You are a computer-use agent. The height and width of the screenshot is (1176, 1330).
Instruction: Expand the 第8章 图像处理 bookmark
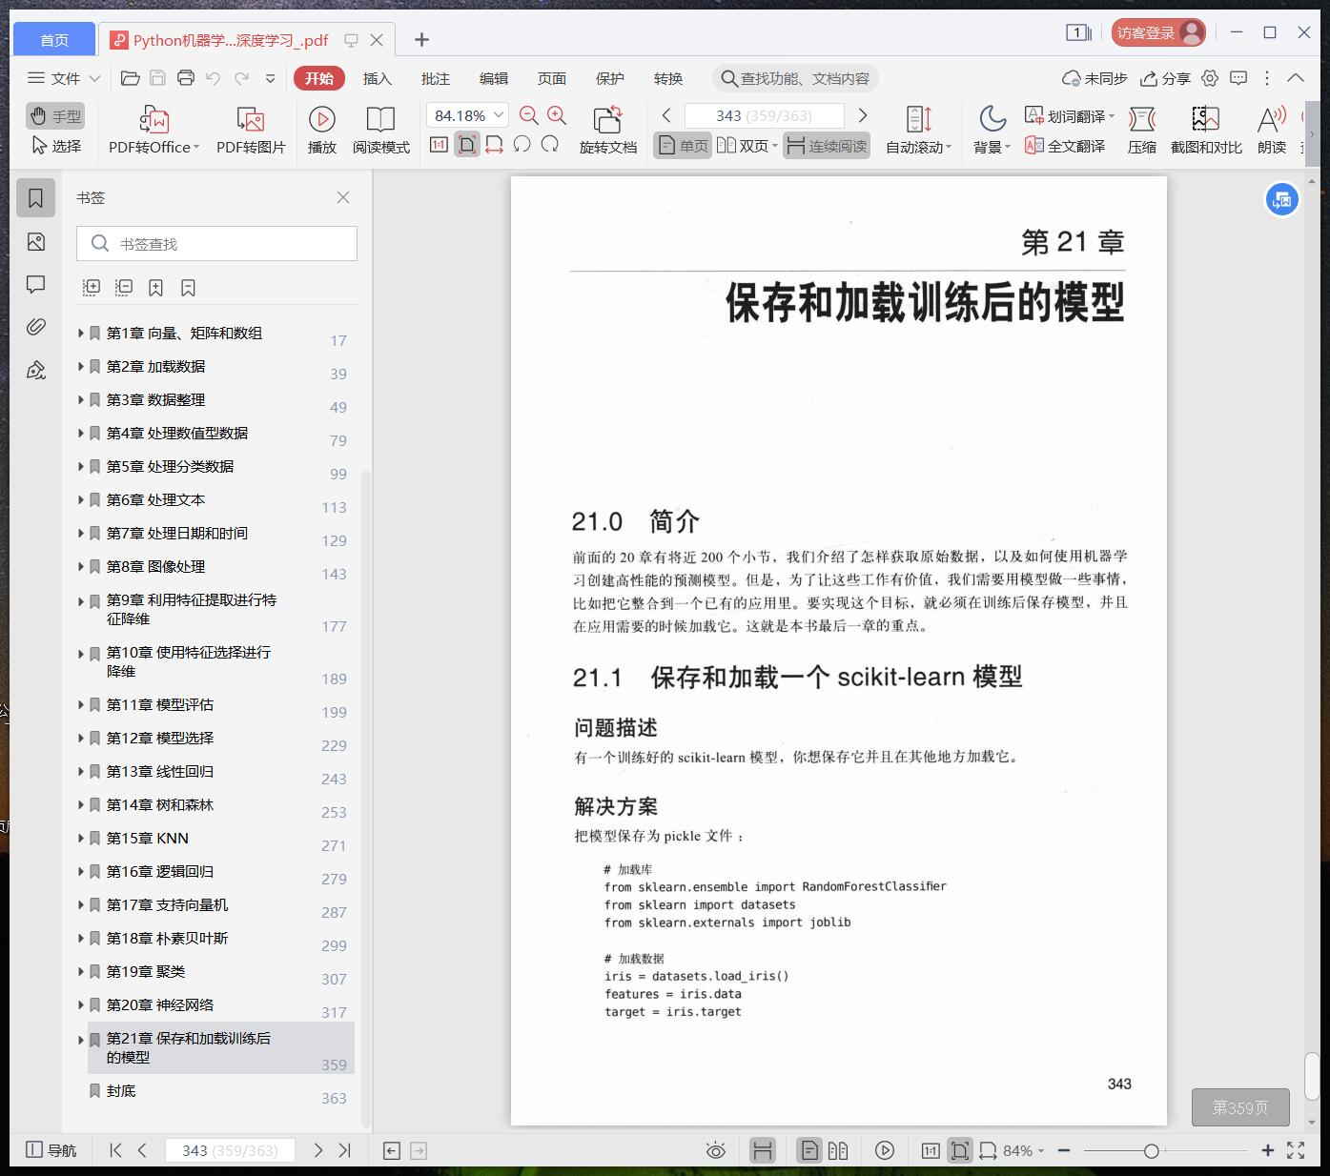coord(81,566)
